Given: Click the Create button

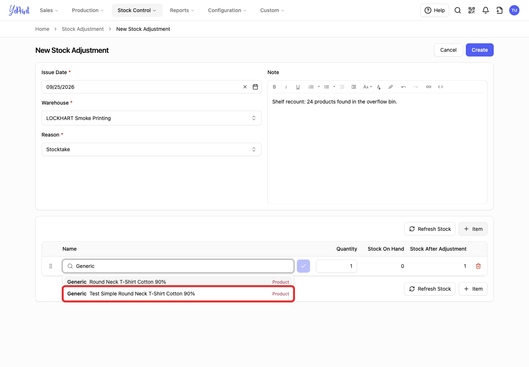Looking at the screenshot, I should click(480, 50).
